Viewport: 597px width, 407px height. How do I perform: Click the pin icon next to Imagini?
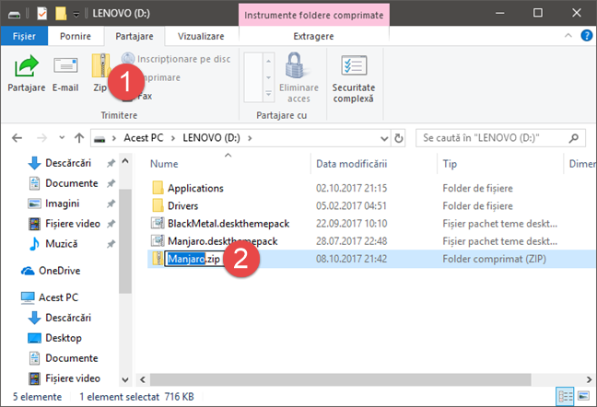(111, 203)
